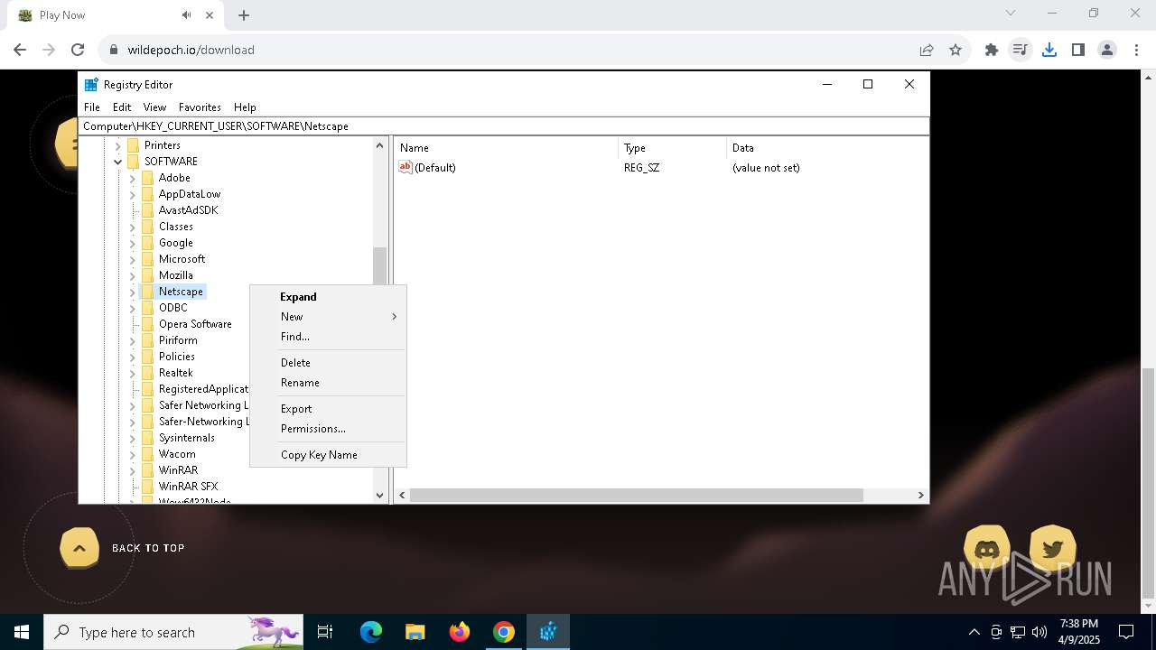The height and width of the screenshot is (650, 1156).
Task: Open Chrome downloads tray icon
Action: coord(1049,50)
